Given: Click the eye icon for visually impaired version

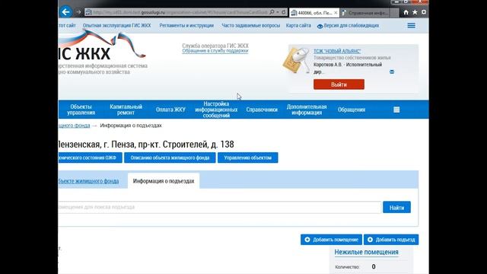Looking at the screenshot, I should point(320,26).
